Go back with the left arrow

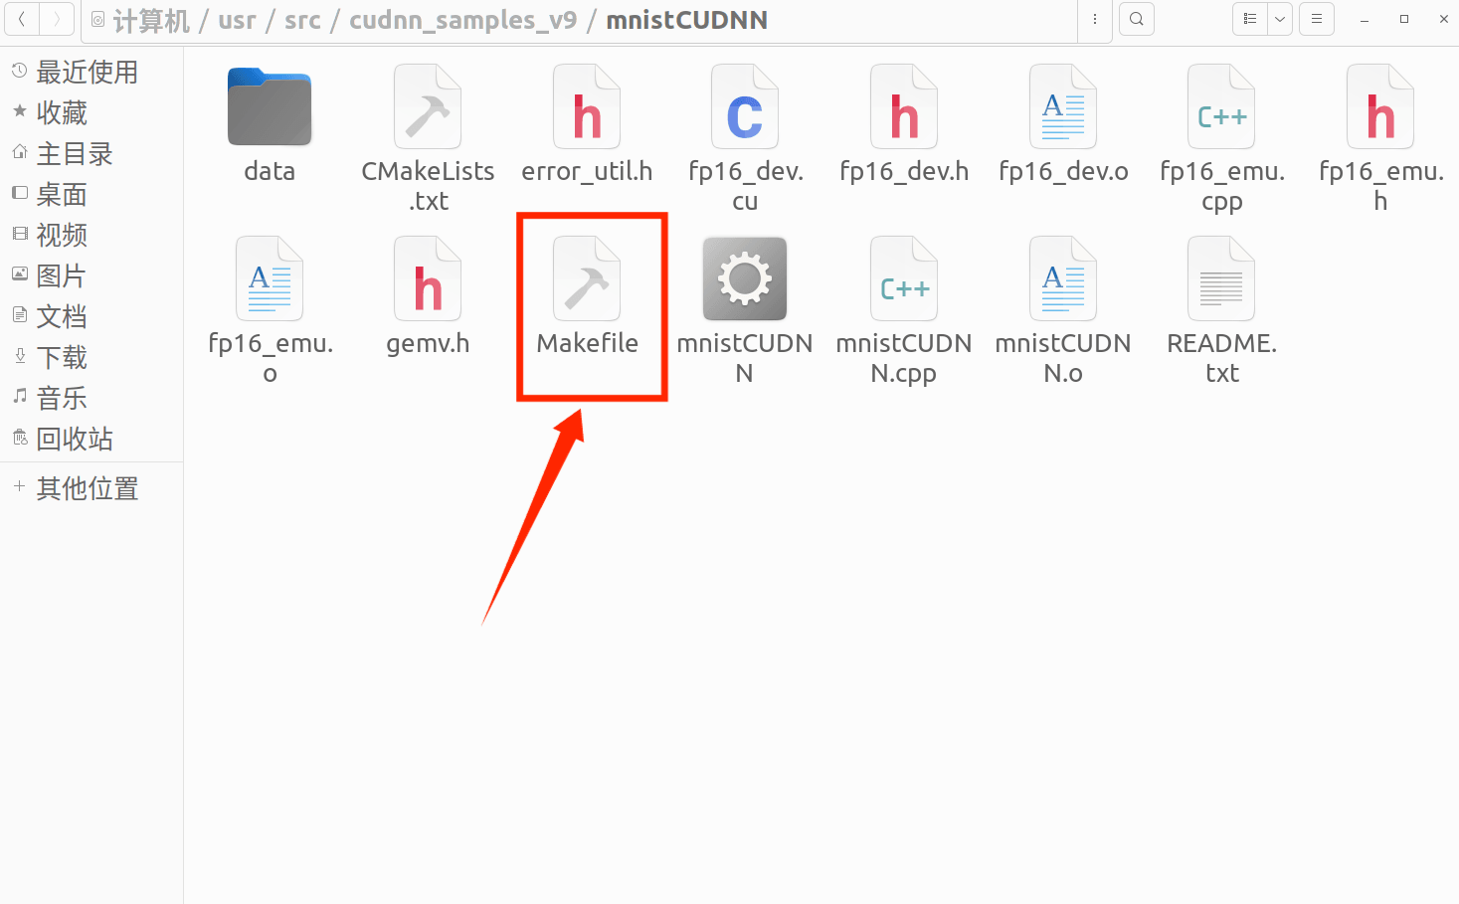22,19
